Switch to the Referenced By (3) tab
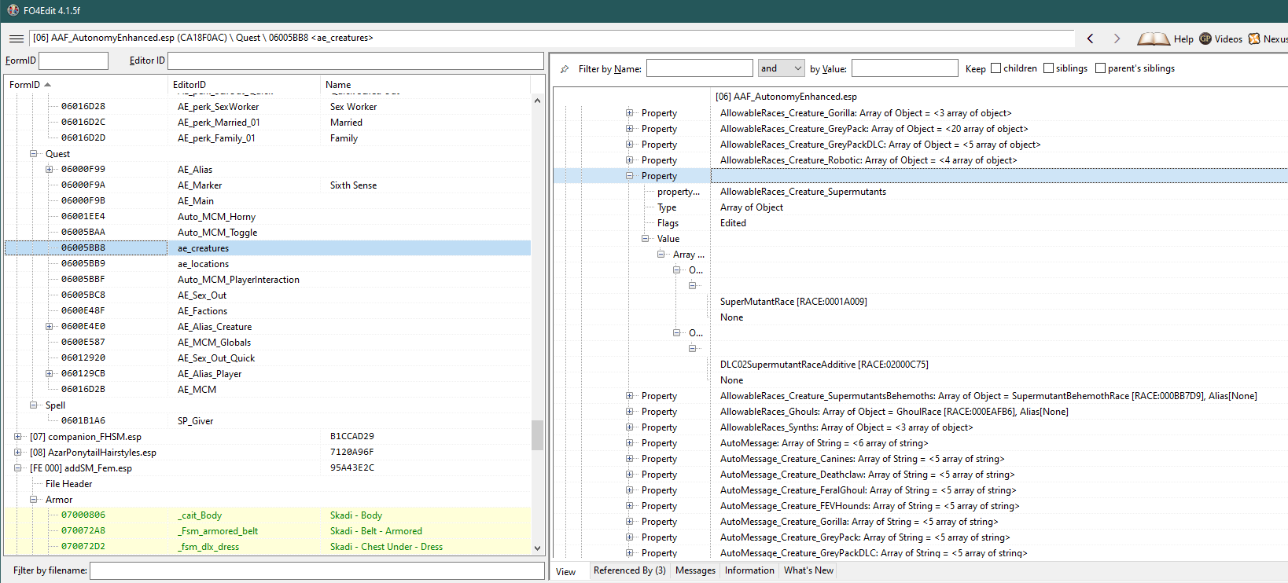Screen dimensions: 1288x583 (x=629, y=570)
